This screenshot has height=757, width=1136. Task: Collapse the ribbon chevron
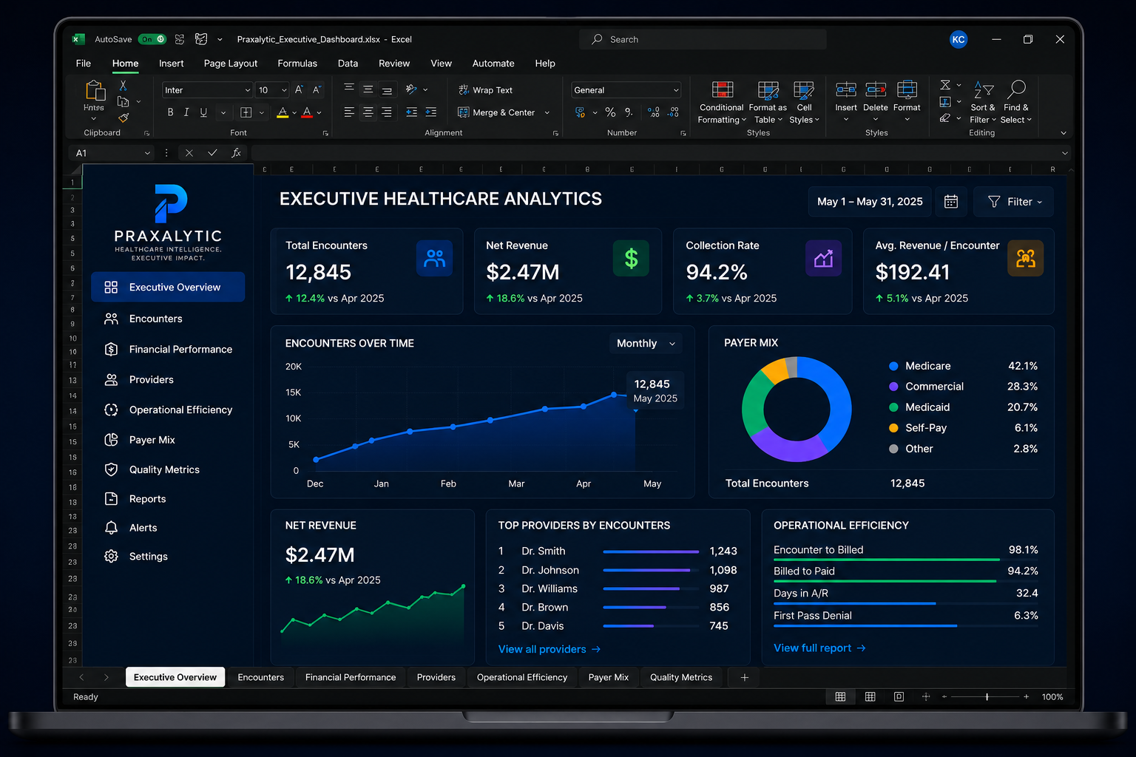coord(1064,133)
